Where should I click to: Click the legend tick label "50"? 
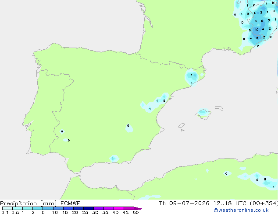click(135, 212)
